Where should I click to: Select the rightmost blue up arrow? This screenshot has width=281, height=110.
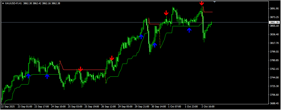click(x=189, y=30)
